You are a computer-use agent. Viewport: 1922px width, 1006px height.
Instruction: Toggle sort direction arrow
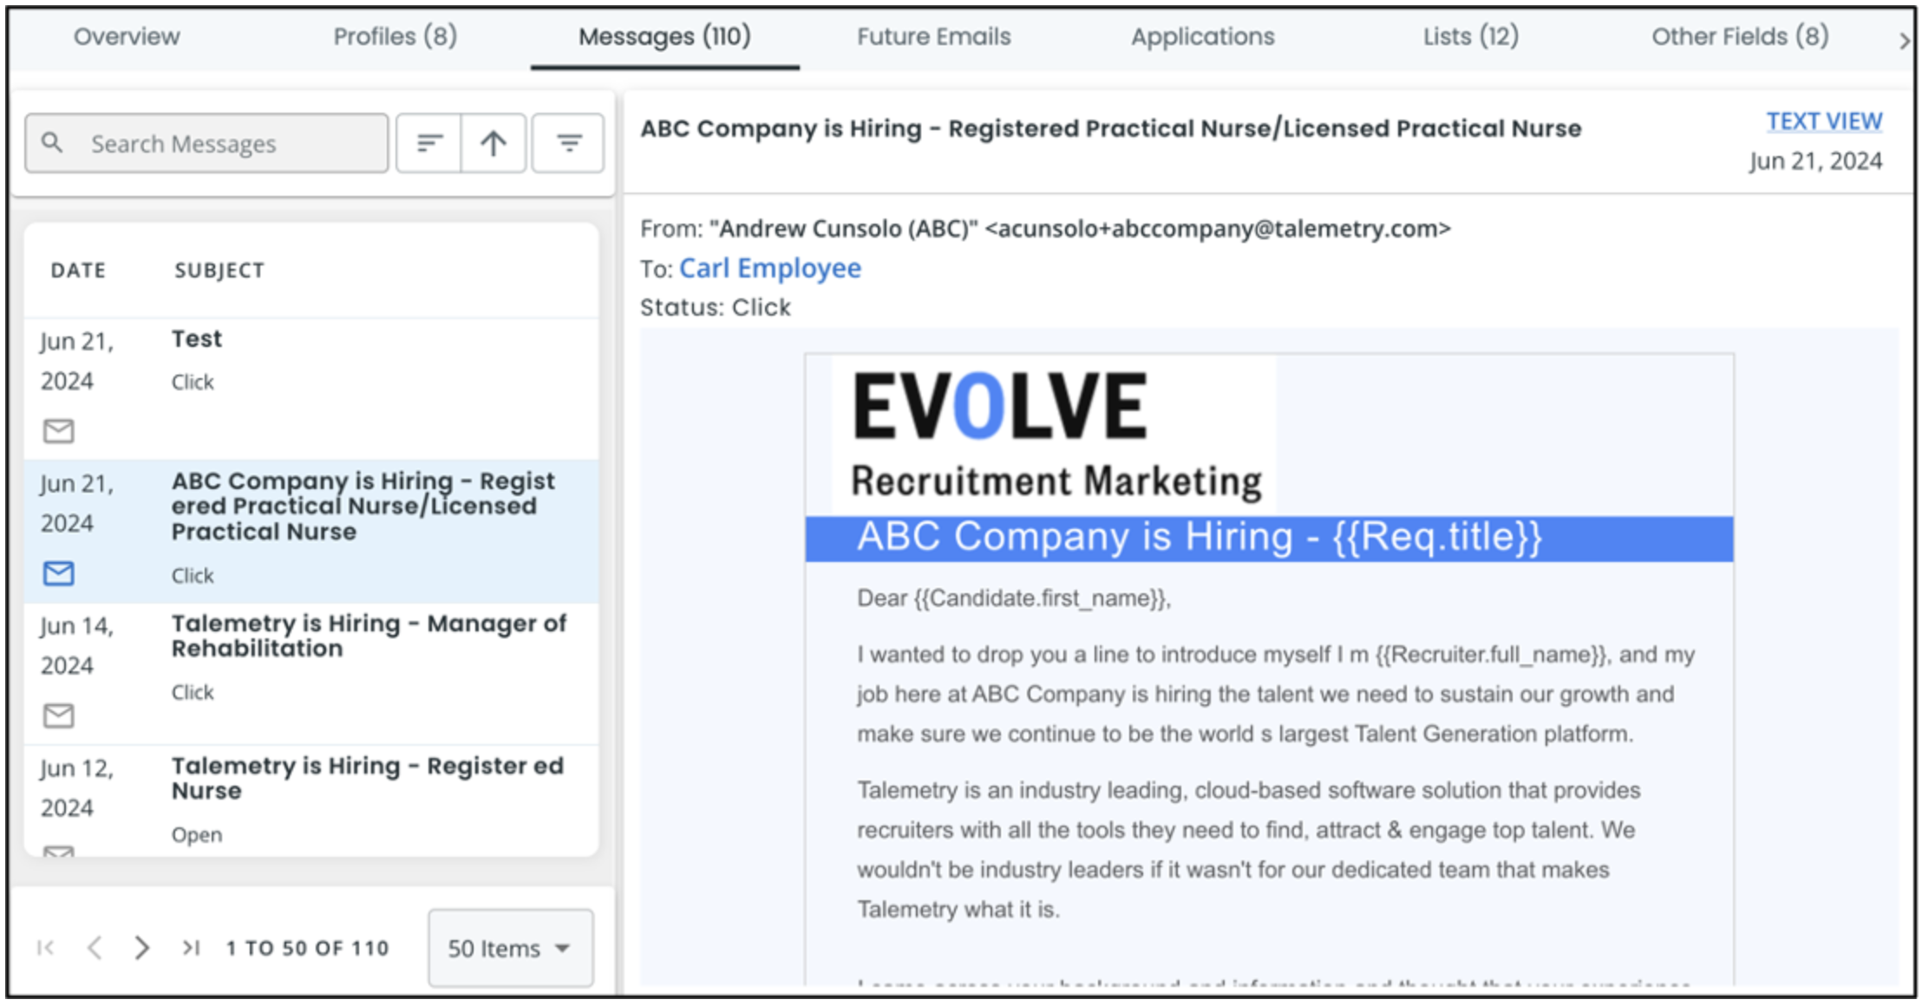click(494, 143)
